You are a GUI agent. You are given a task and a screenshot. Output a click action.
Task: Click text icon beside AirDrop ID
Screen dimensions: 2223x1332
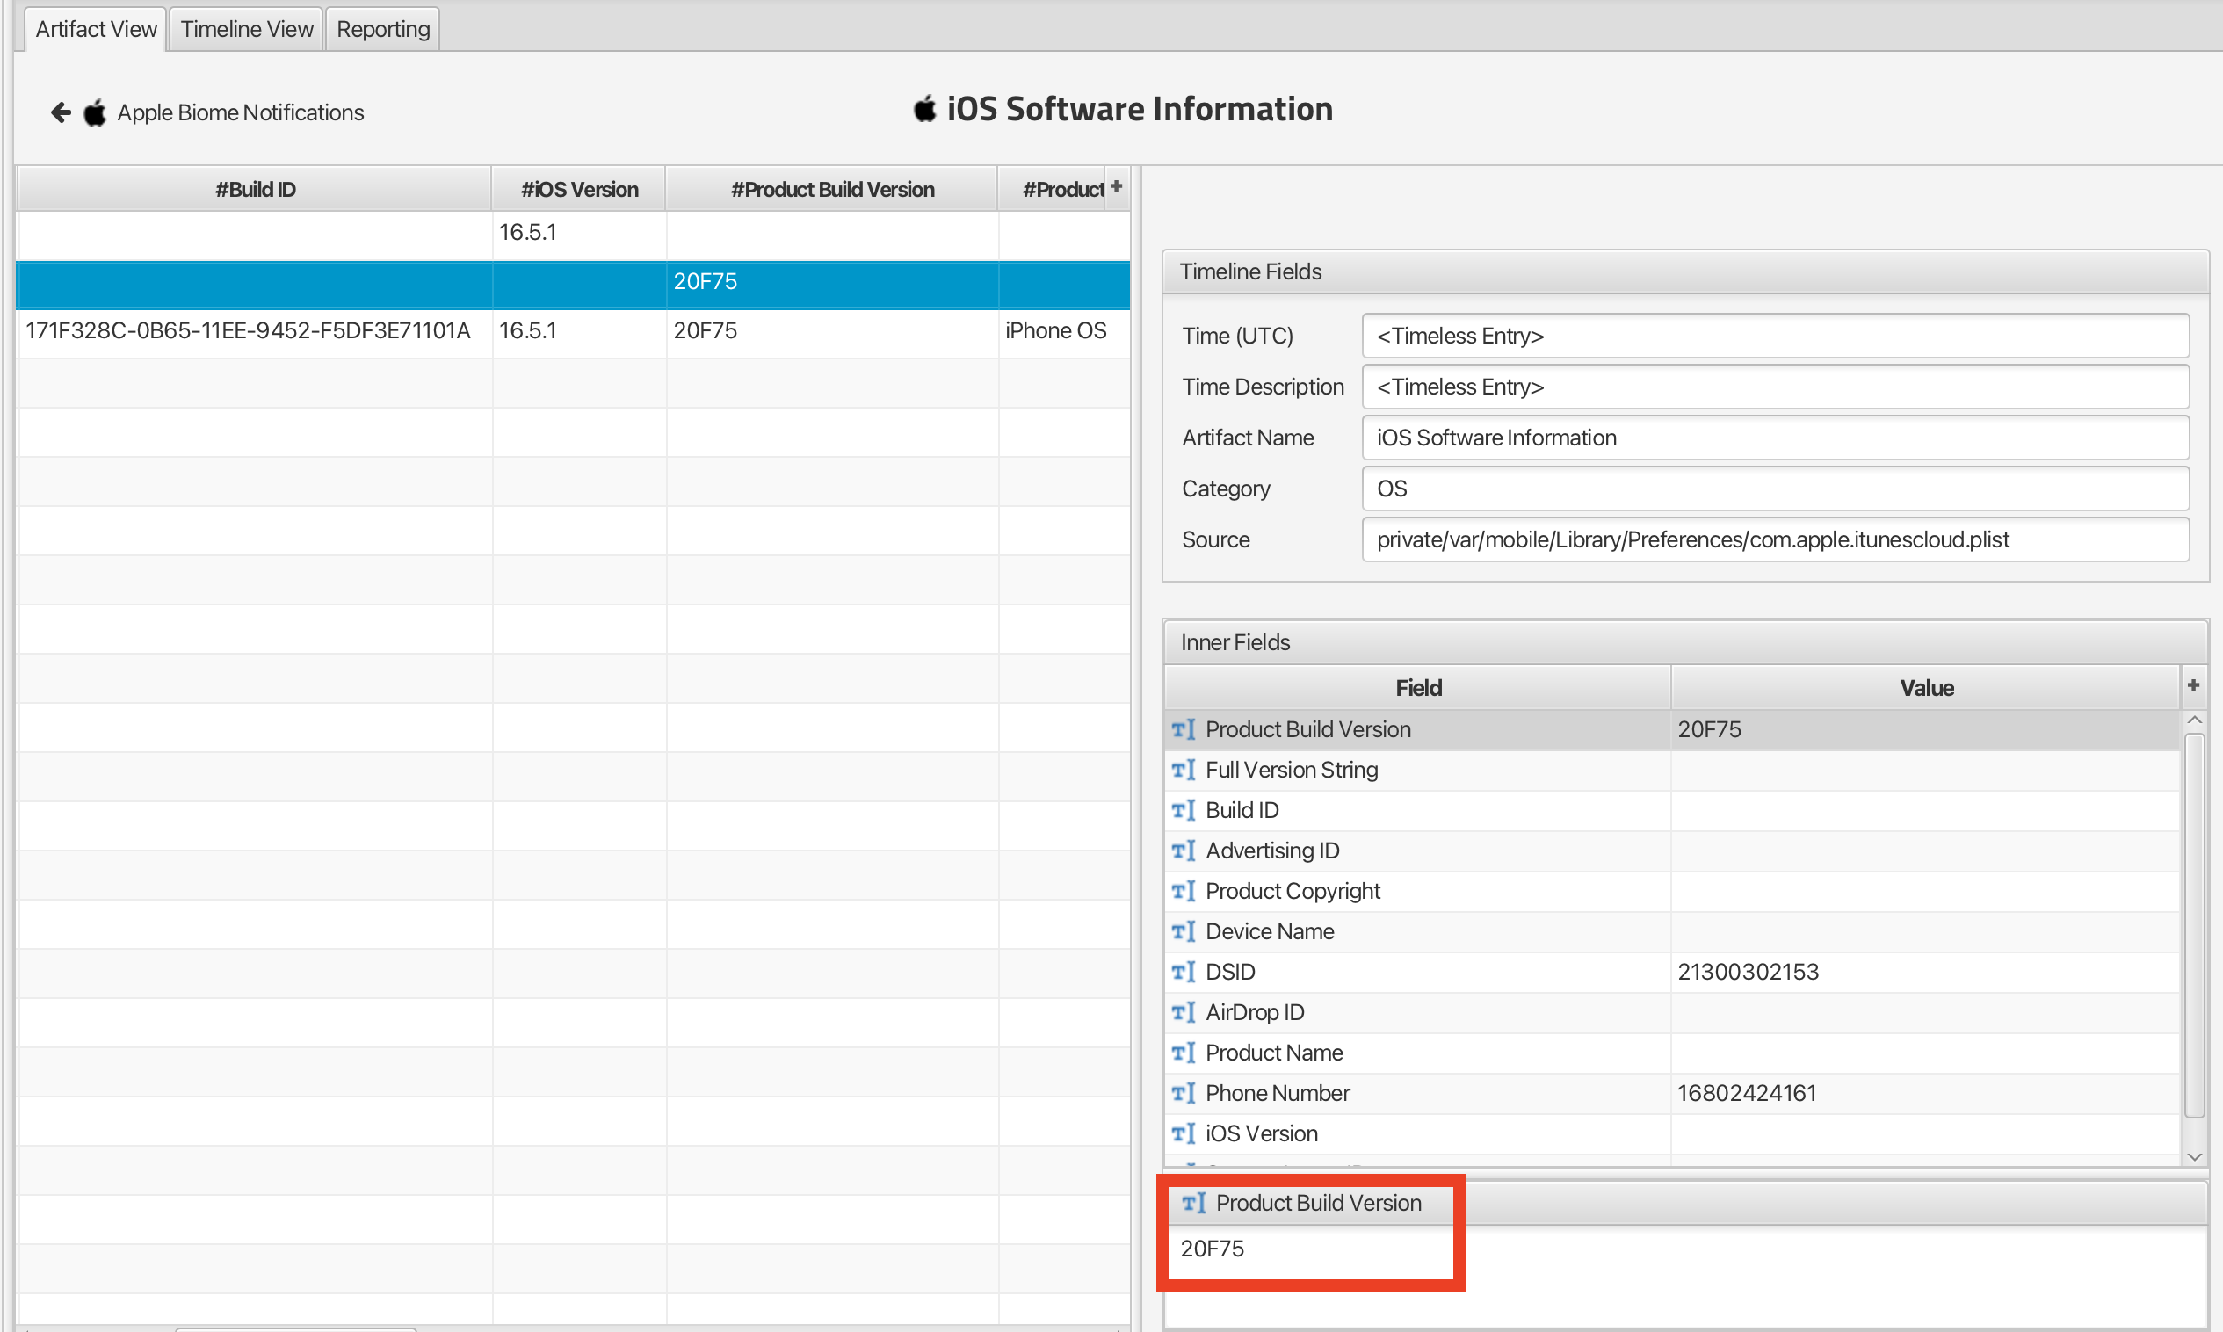[1183, 1012]
